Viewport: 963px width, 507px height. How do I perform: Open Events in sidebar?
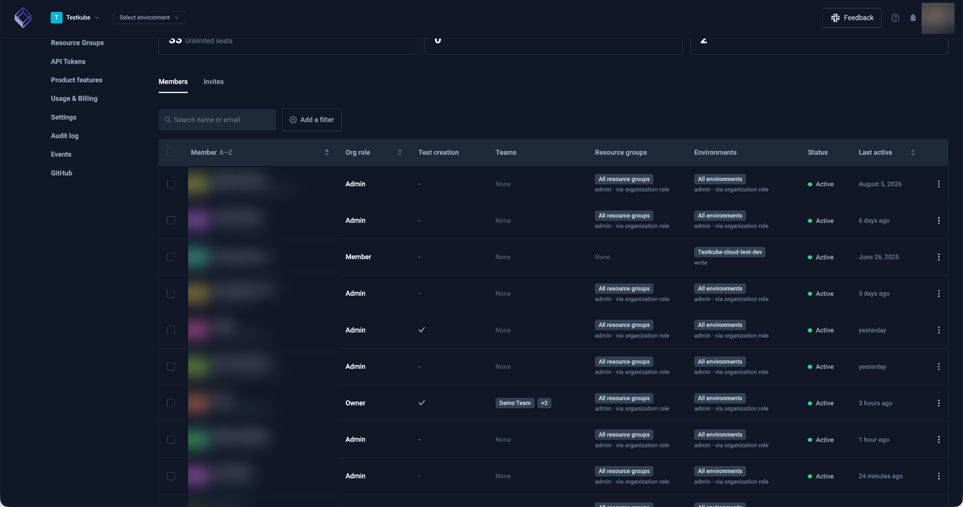pos(61,154)
